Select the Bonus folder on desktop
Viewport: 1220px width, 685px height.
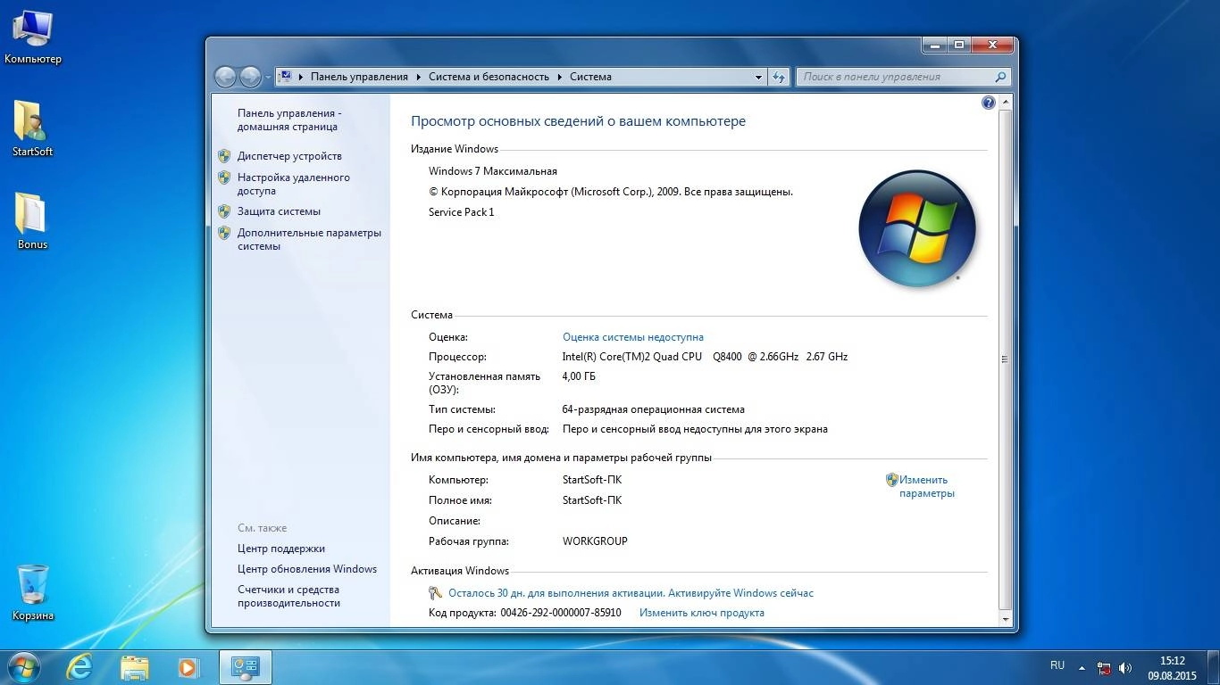point(32,220)
